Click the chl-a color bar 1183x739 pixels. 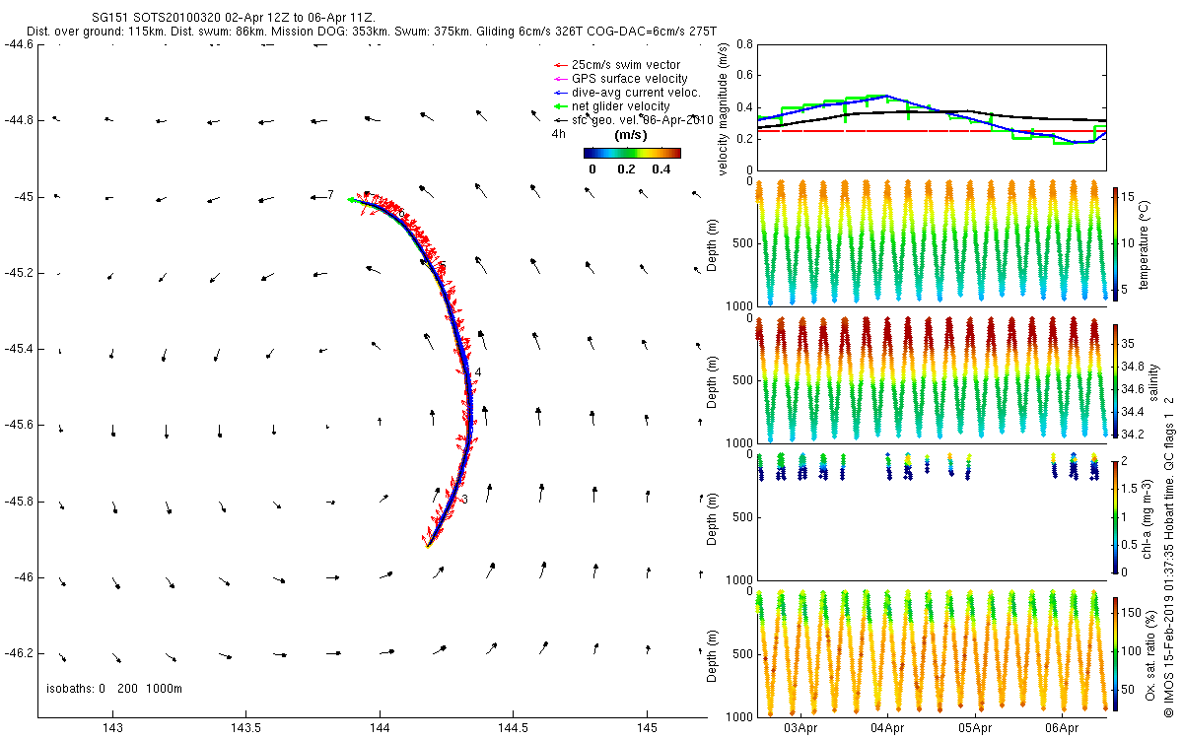(1117, 516)
